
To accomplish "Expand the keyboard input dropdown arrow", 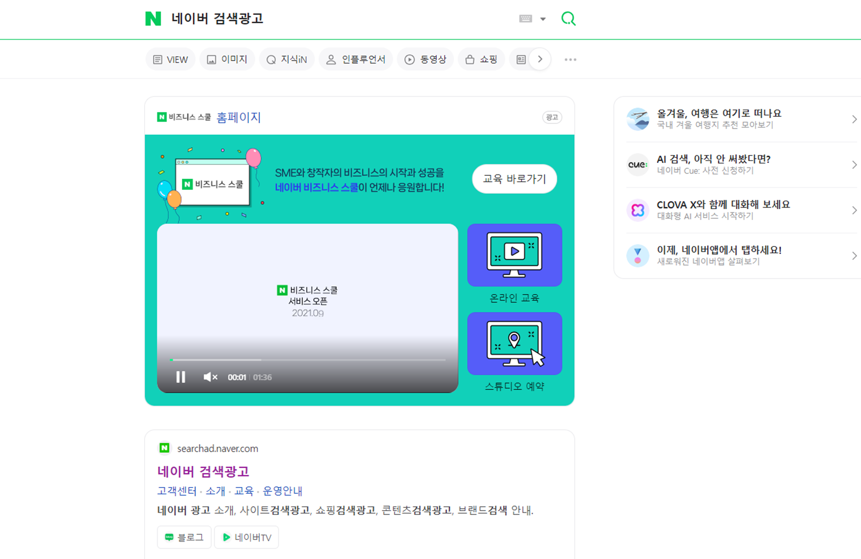I will pos(543,19).
